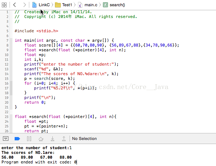Select the Test1 folder in breadcrumb
Viewport: 216px width, 166px height.
tap(63, 5)
